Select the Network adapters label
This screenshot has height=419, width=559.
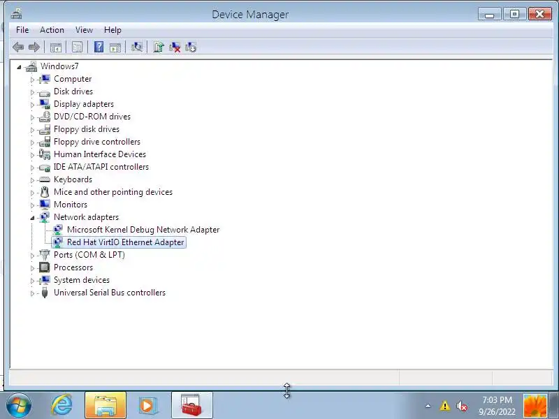coord(86,217)
